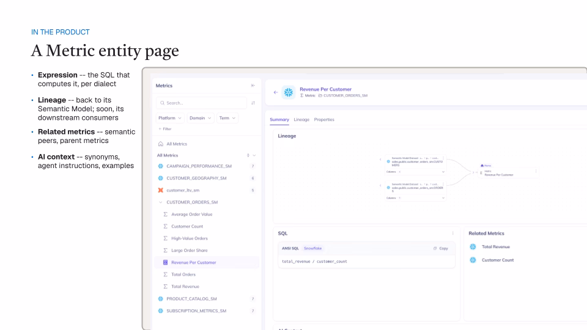Expand CUSTOMER_GEOGRAPHY_SM semantic model
Screen dimensions: 587x330
(x=196, y=178)
